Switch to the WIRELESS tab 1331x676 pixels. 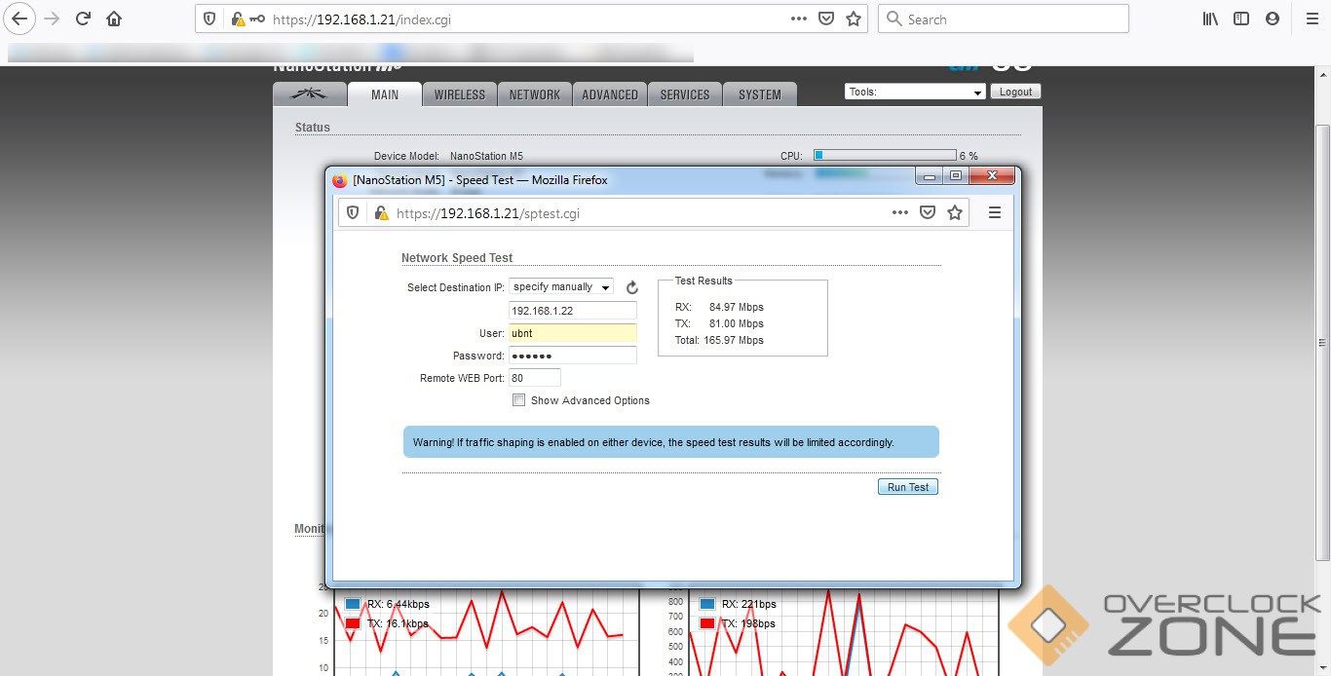point(459,94)
